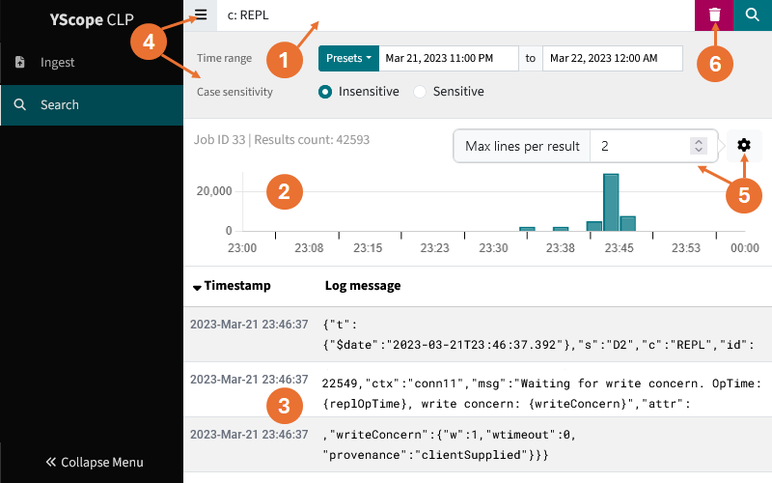
Task: Select the log row containing "writeConcern":{"w":1
Action: (x=478, y=444)
